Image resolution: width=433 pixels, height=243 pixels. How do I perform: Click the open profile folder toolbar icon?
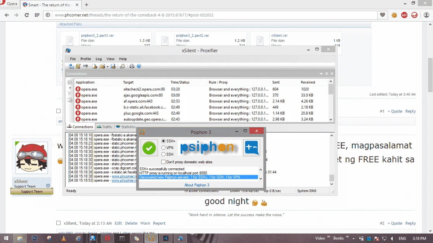pos(102,66)
